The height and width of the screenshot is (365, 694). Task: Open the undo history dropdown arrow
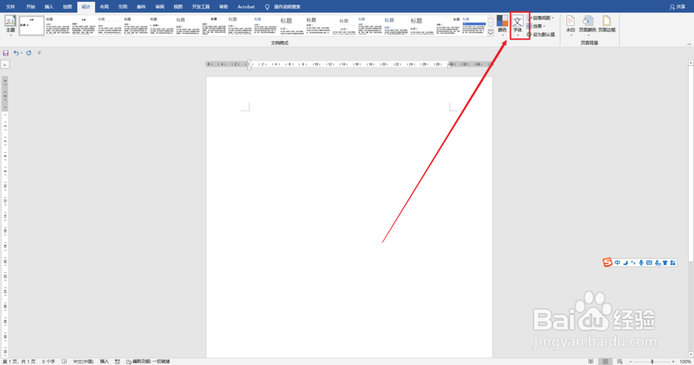coord(22,53)
